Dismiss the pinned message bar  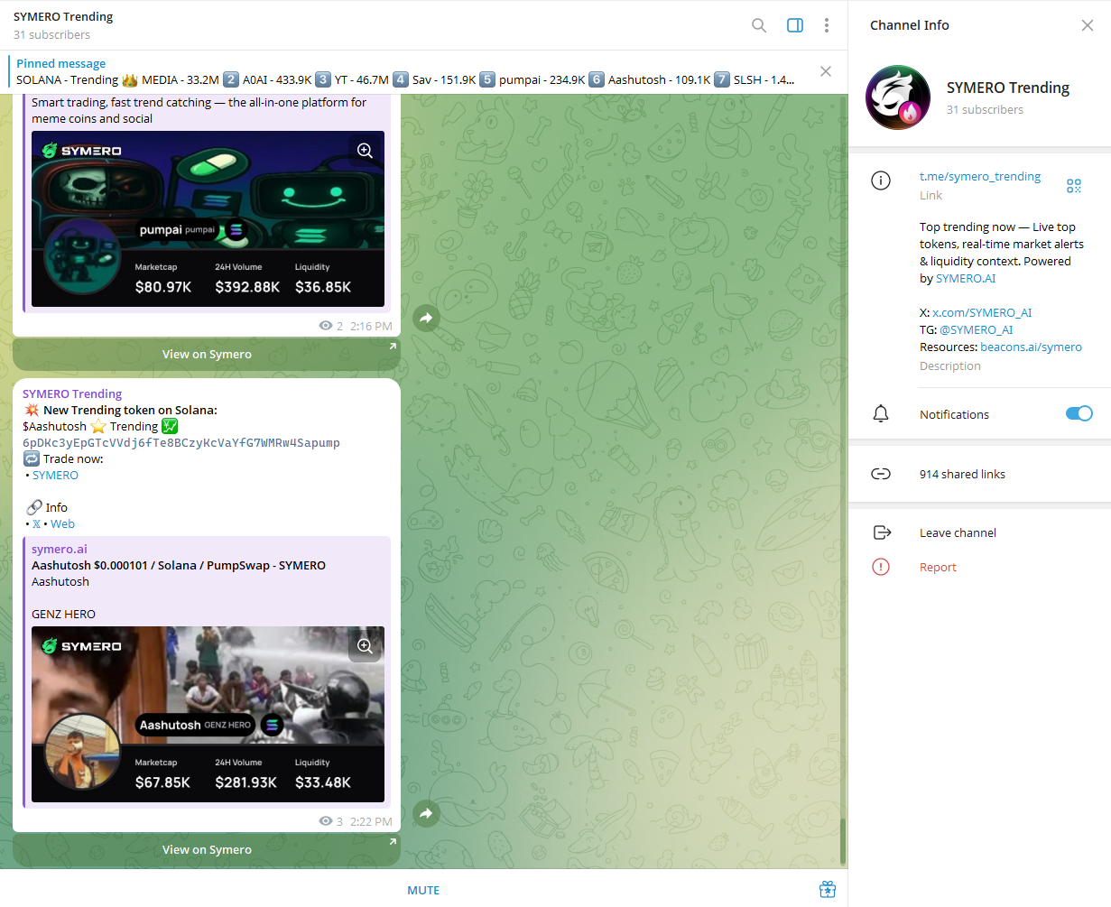[826, 71]
